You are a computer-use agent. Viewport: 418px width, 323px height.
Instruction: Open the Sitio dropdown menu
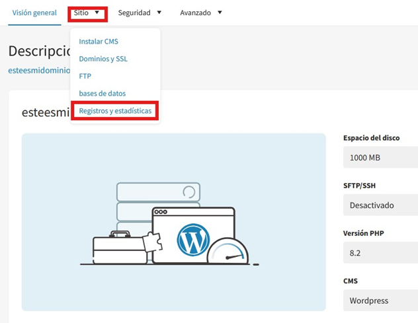coord(87,13)
